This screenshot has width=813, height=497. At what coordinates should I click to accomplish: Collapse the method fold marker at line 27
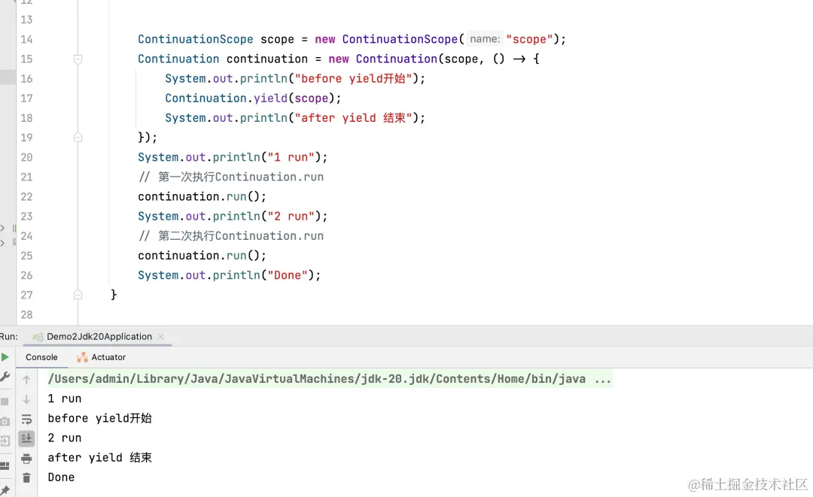[78, 295]
